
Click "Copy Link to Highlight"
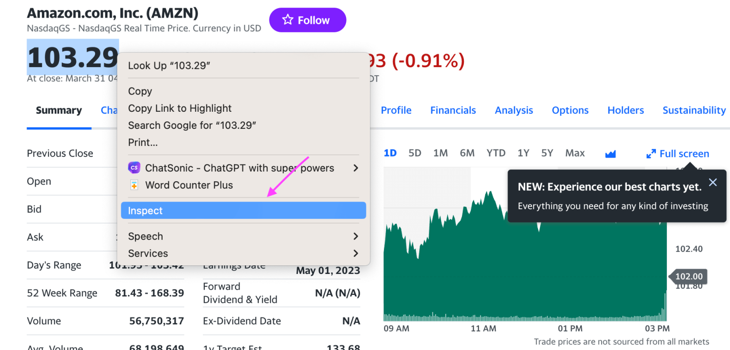pos(180,108)
